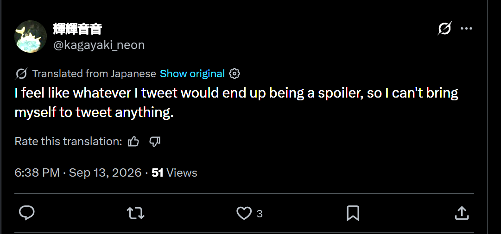Open the three-dot more options menu
The image size is (501, 234).
pyautogui.click(x=466, y=29)
